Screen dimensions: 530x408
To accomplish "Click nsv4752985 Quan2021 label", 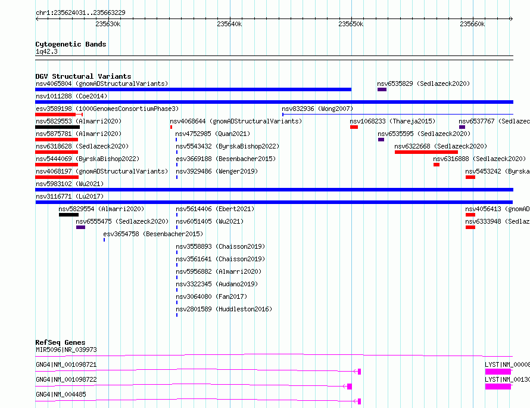I will [213, 134].
